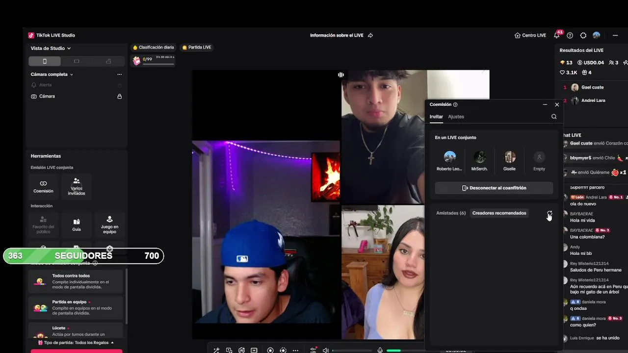Click the Información sobre el LIVE title

pos(337,35)
